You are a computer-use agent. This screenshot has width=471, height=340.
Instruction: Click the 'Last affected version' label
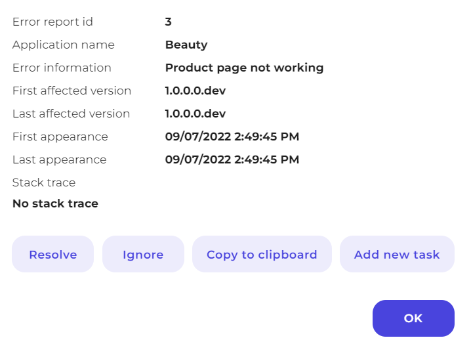[71, 114]
